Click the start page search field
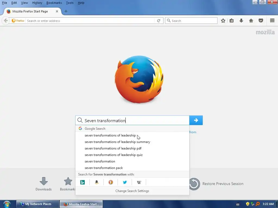This screenshot has width=278, height=208. pos(132,120)
